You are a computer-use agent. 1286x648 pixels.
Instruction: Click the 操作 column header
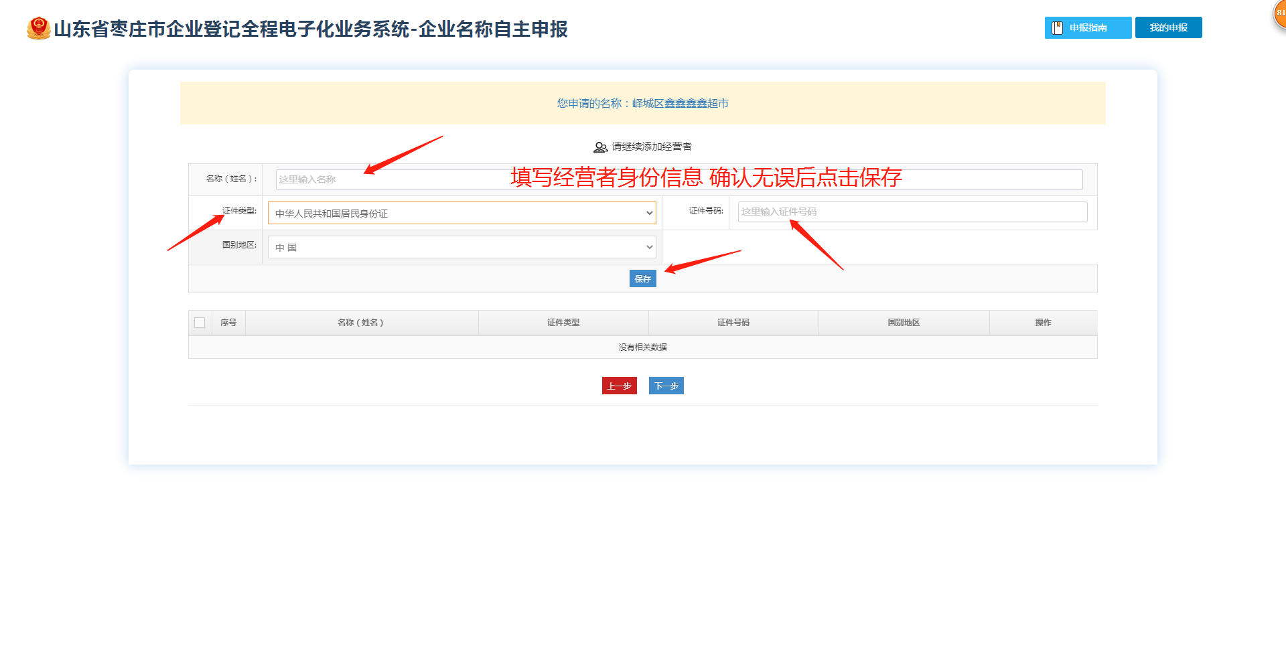1043,323
